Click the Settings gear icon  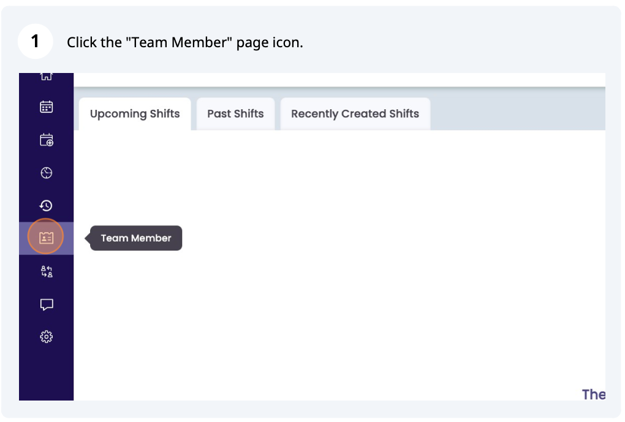point(47,336)
